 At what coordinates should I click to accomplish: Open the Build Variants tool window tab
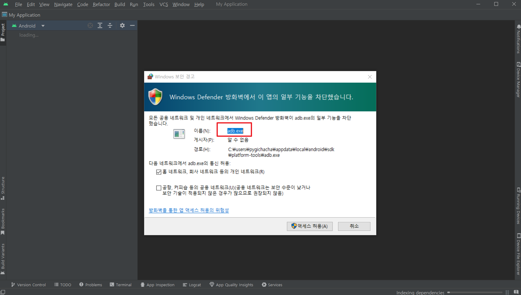(3, 259)
